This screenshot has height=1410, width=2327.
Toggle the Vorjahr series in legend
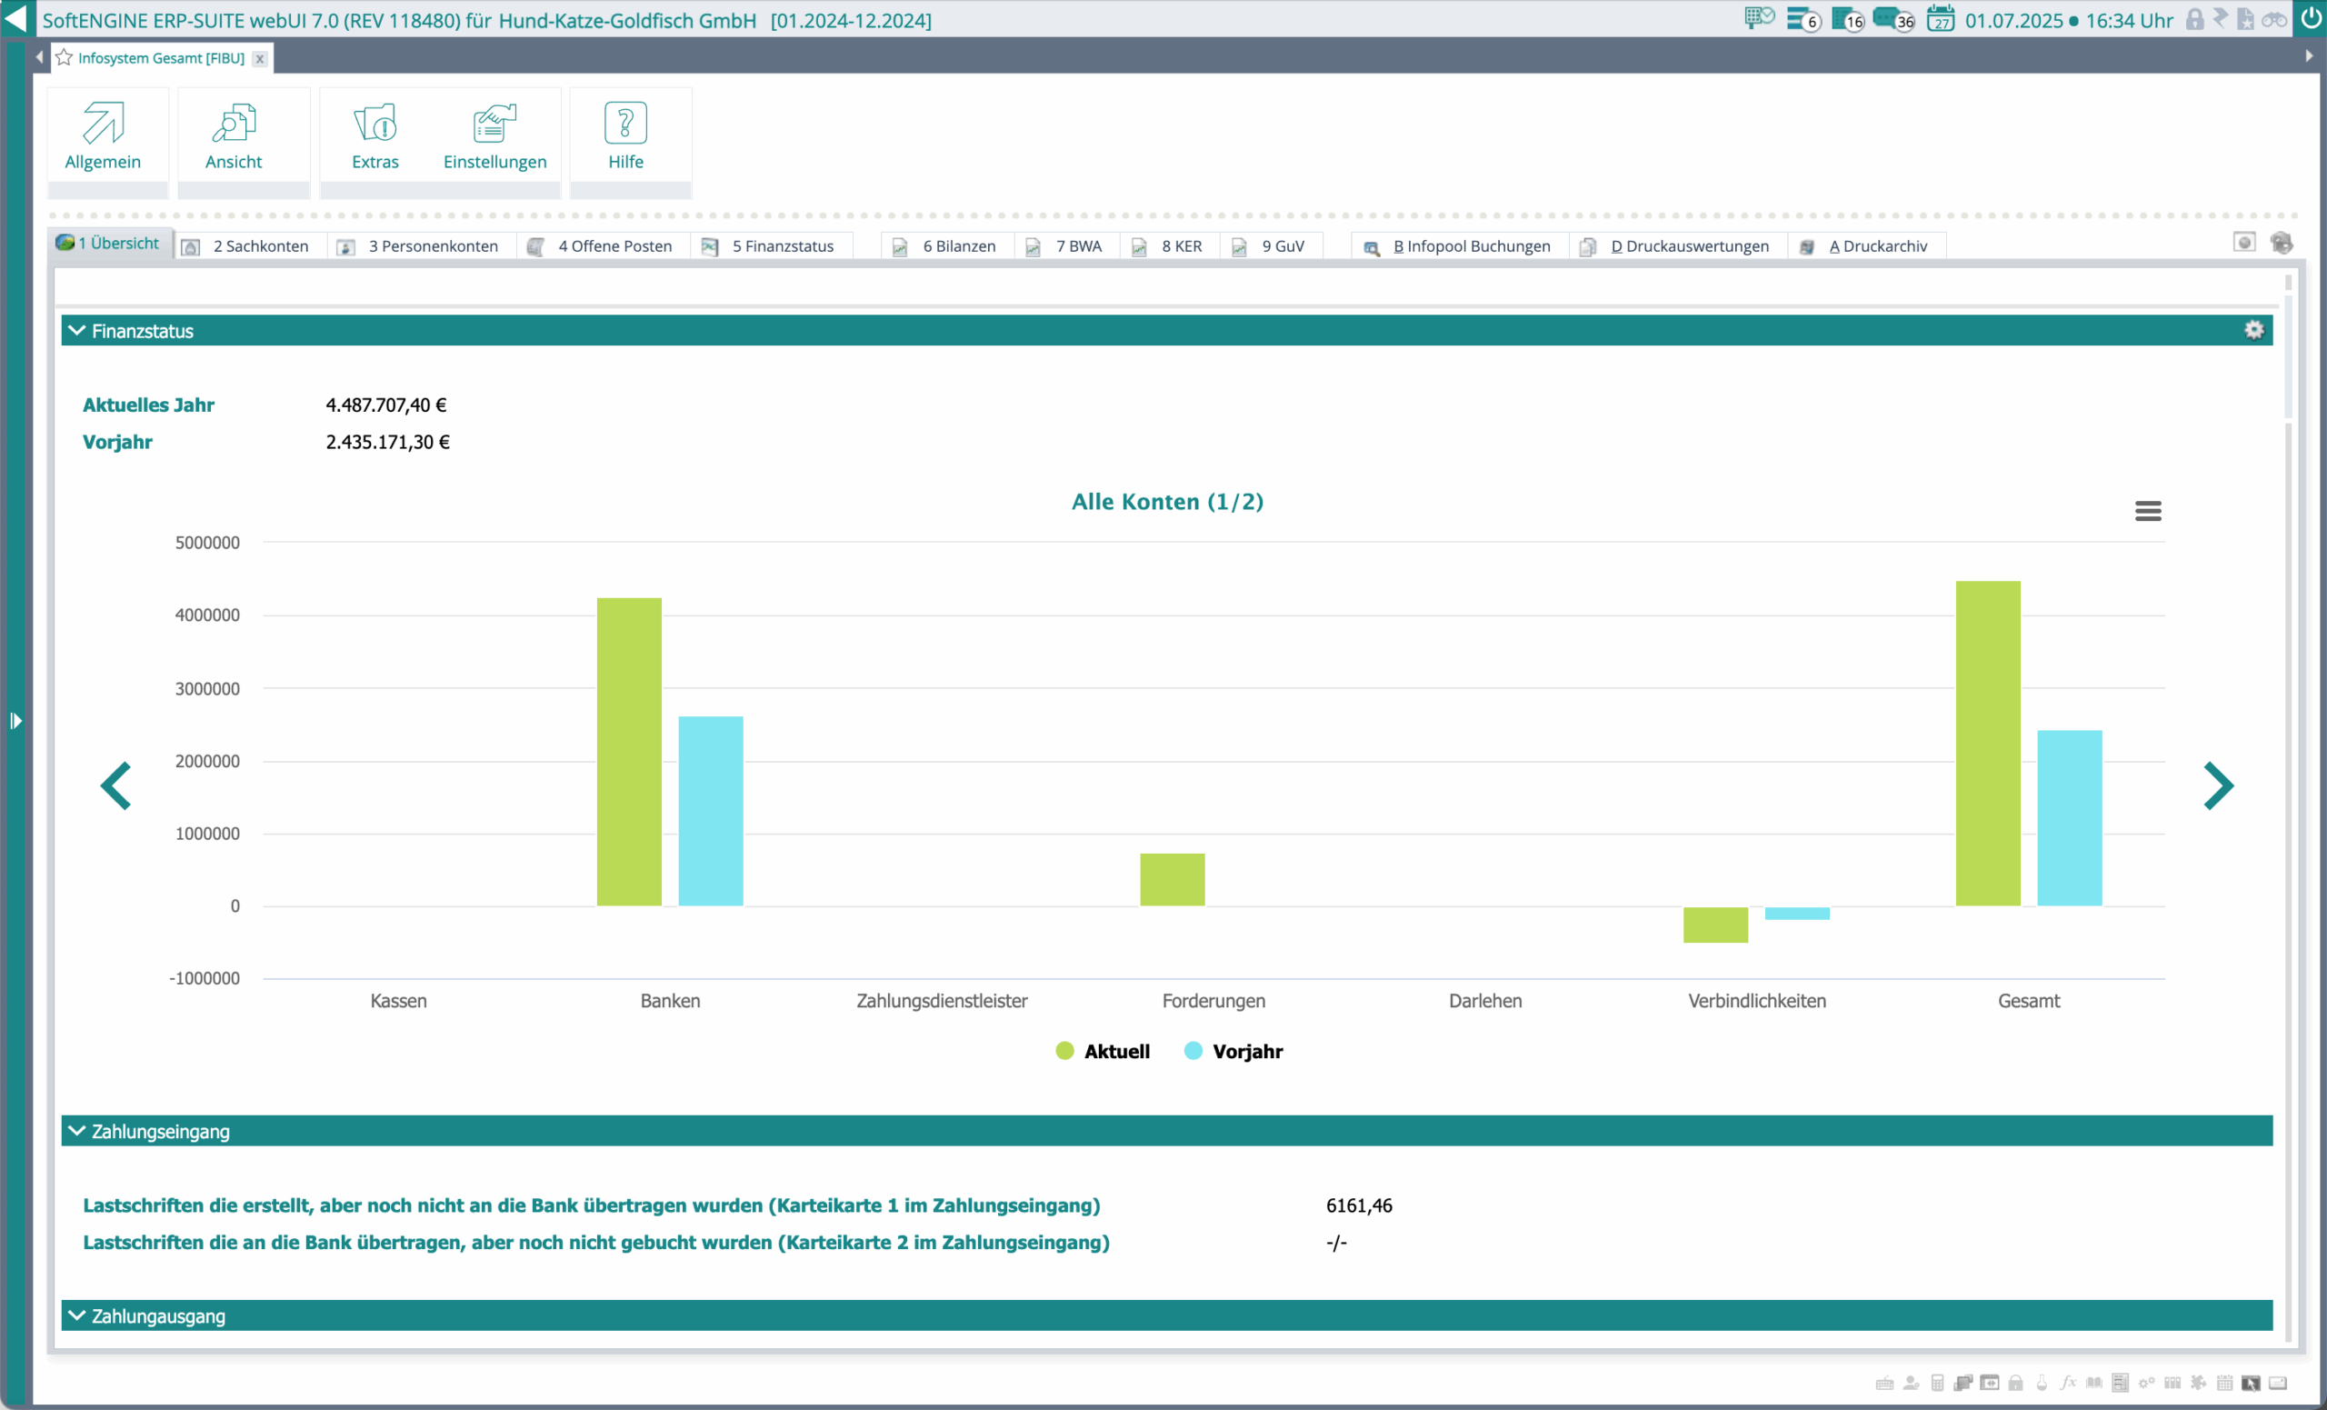point(1233,1051)
